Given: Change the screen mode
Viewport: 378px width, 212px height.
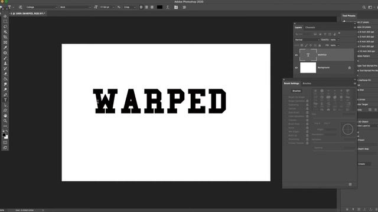Looking at the screenshot, I should pyautogui.click(x=5, y=148).
